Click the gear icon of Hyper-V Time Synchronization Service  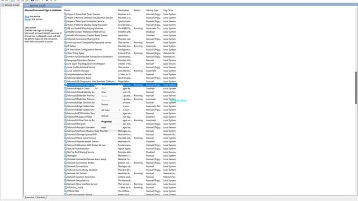(65, 21)
